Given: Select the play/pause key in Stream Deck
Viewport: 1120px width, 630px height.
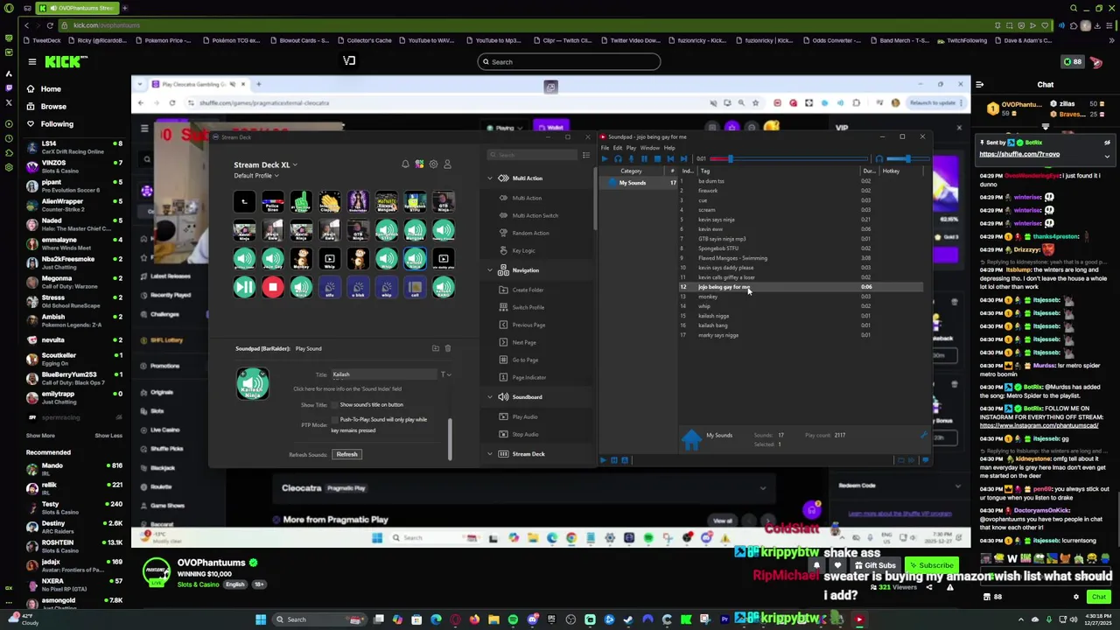Looking at the screenshot, I should pos(244,287).
